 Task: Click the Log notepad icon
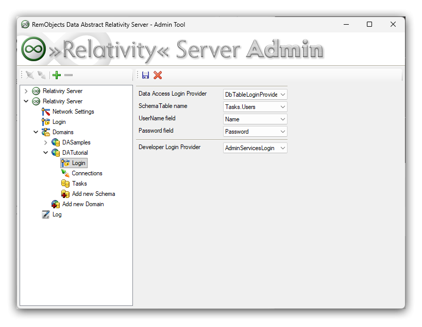[46, 214]
